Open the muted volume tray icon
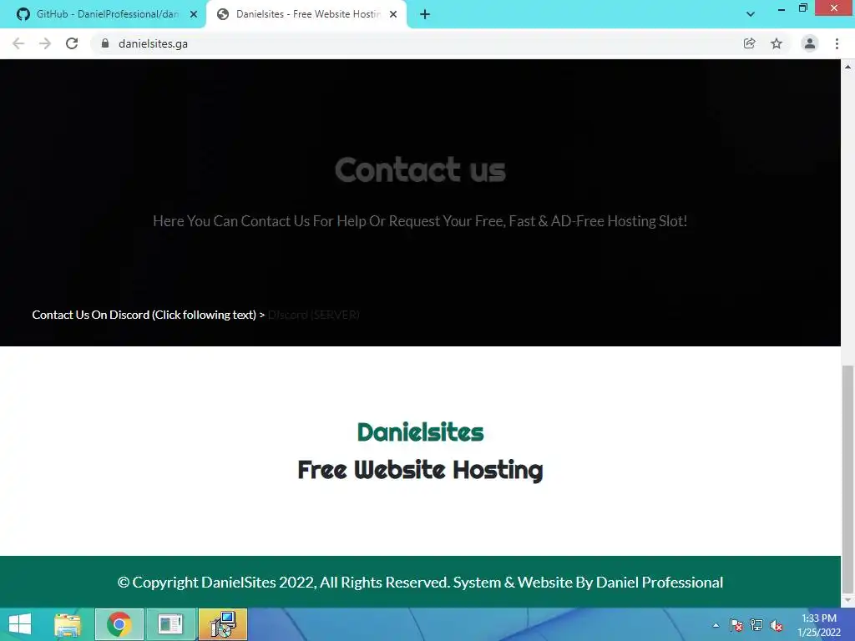 pyautogui.click(x=777, y=625)
